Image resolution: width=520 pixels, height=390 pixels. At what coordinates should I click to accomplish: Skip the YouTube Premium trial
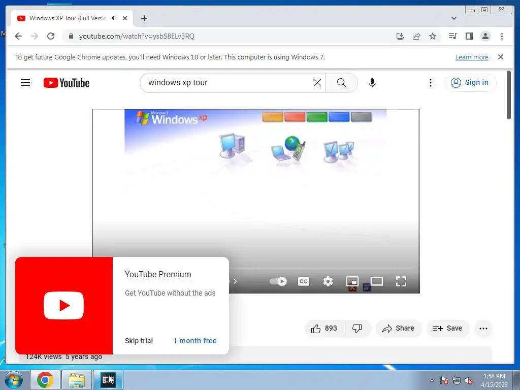tap(139, 341)
